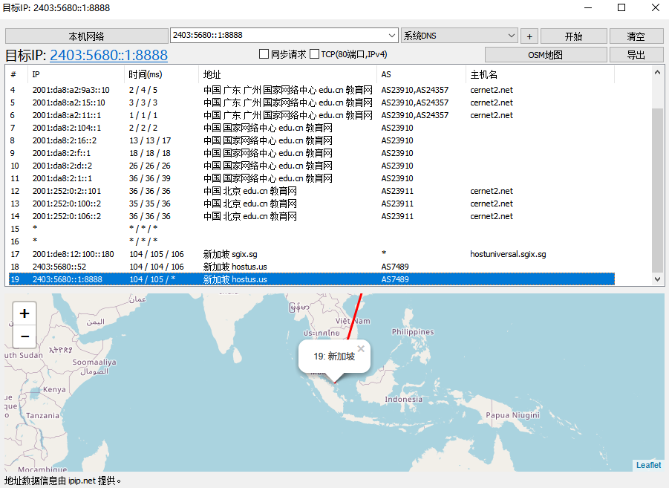This screenshot has width=669, height=488.
Task: Open the 系统DNS dropdown
Action: (x=460, y=36)
